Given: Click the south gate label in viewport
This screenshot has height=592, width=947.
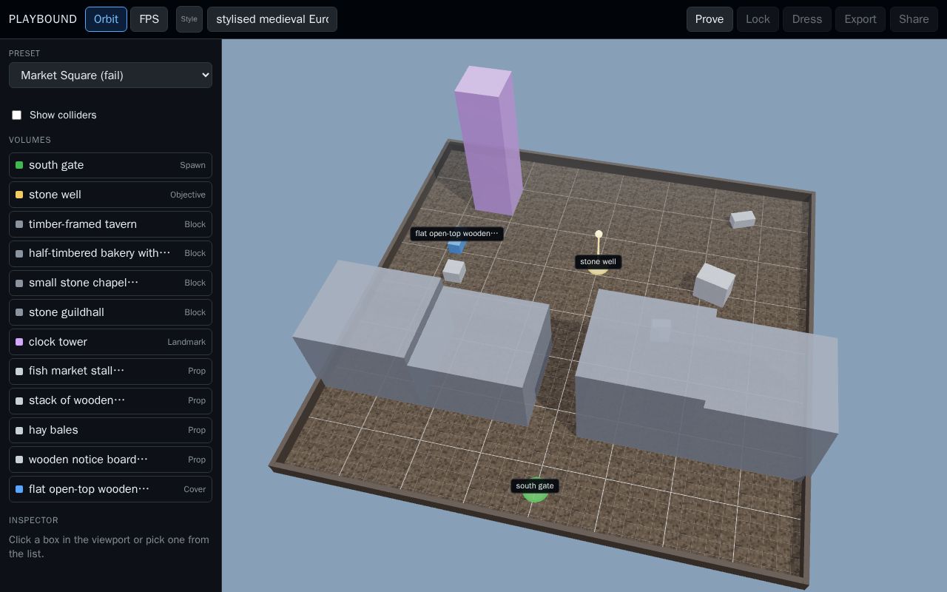Looking at the screenshot, I should click(x=535, y=486).
